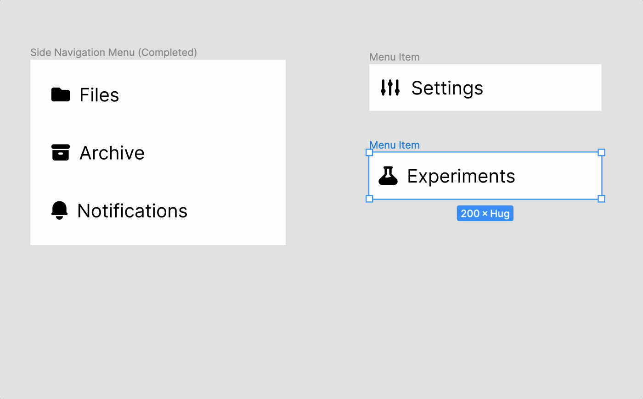Click the 200 × Hug size badge
The height and width of the screenshot is (399, 643).
point(485,213)
